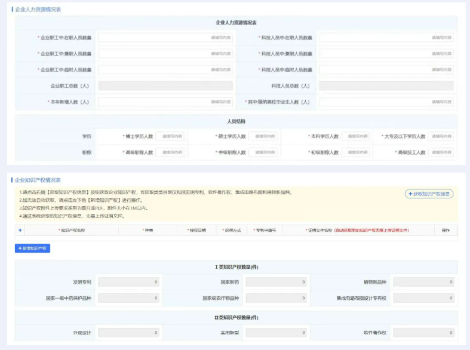The width and height of the screenshot is (470, 350).
Task: Click the 授权日期 column header
Action: point(196,230)
